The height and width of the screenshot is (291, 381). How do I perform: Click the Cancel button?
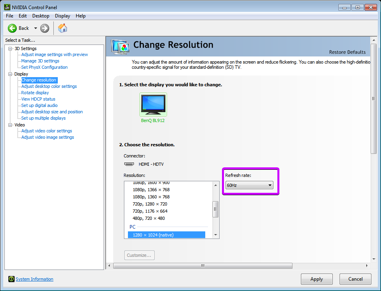coord(355,279)
